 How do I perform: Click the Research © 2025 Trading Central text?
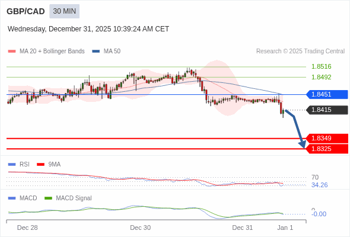pyautogui.click(x=300, y=52)
